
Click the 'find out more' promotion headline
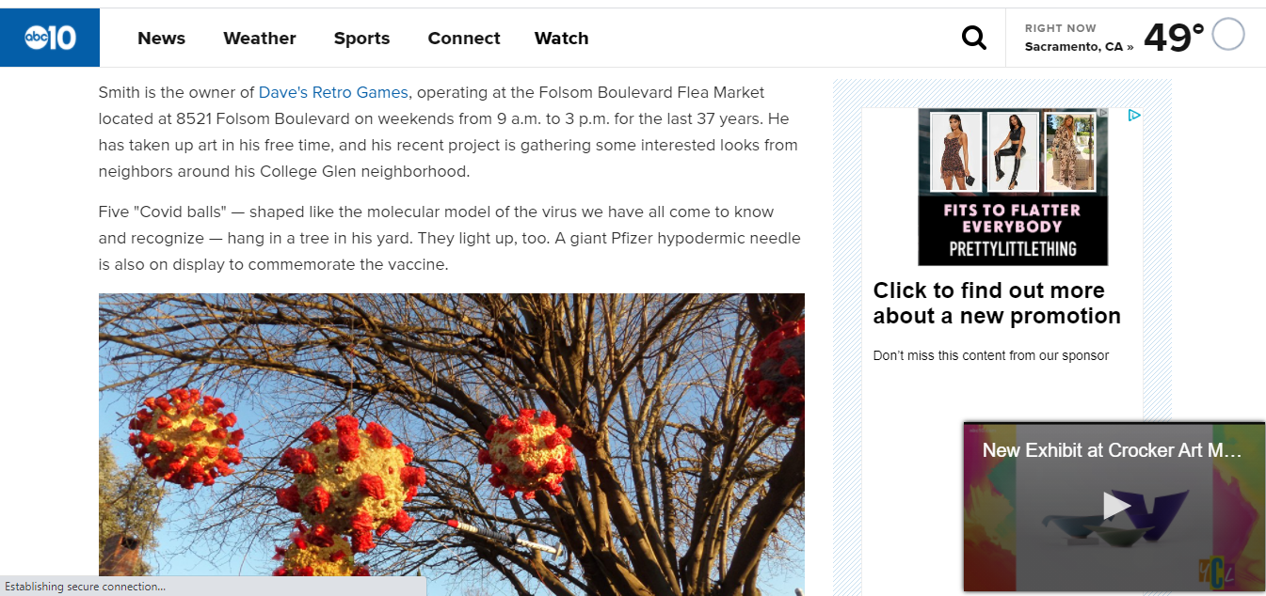click(997, 303)
